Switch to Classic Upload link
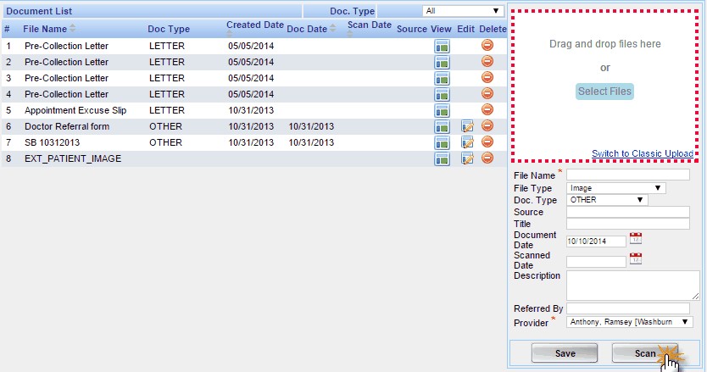Viewport: 707px width, 372px height. [643, 153]
